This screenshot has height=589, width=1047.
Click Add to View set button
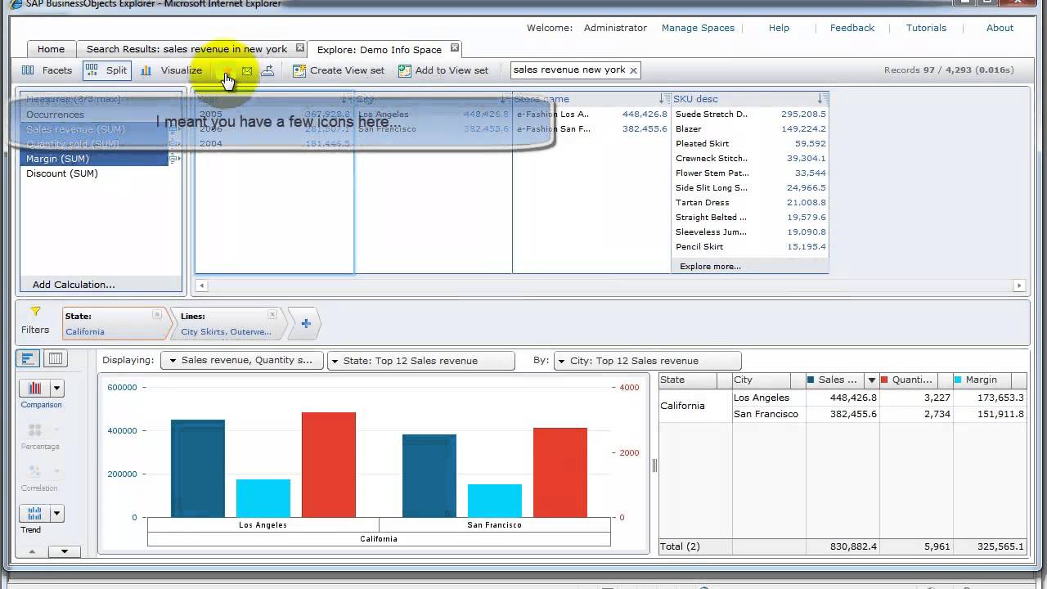pos(443,70)
